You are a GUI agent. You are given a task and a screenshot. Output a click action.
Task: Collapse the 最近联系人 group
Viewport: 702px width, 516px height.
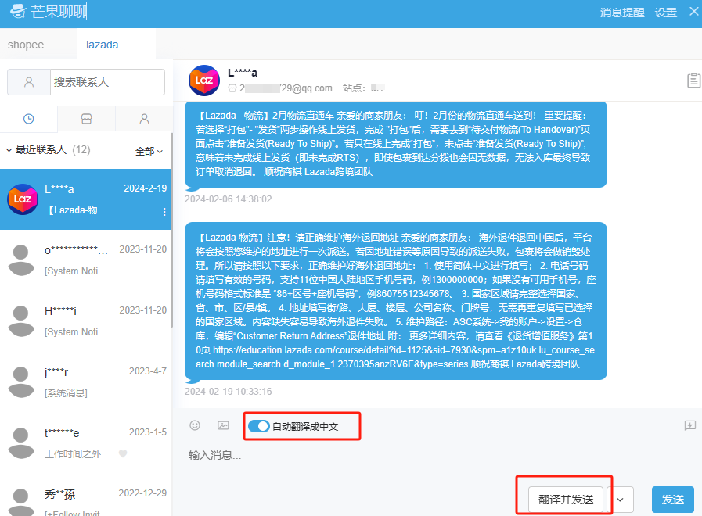pyautogui.click(x=9, y=150)
